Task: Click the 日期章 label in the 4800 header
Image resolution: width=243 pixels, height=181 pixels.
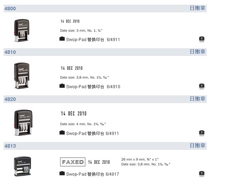Action: coord(197,8)
